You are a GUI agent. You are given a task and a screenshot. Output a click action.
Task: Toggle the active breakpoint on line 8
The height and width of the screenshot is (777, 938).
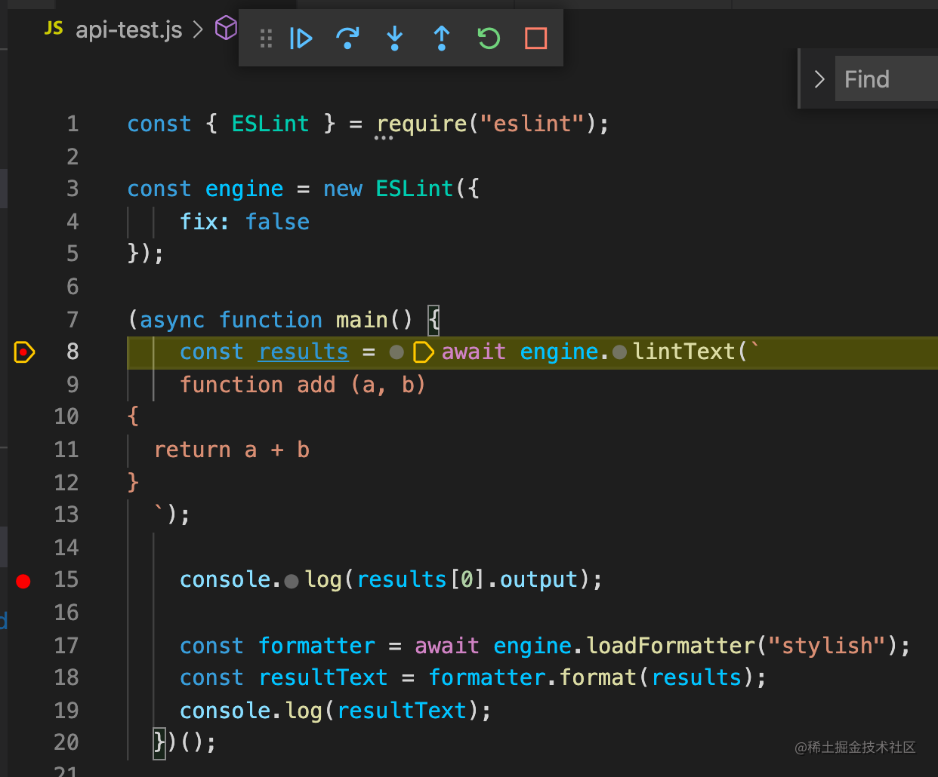24,352
